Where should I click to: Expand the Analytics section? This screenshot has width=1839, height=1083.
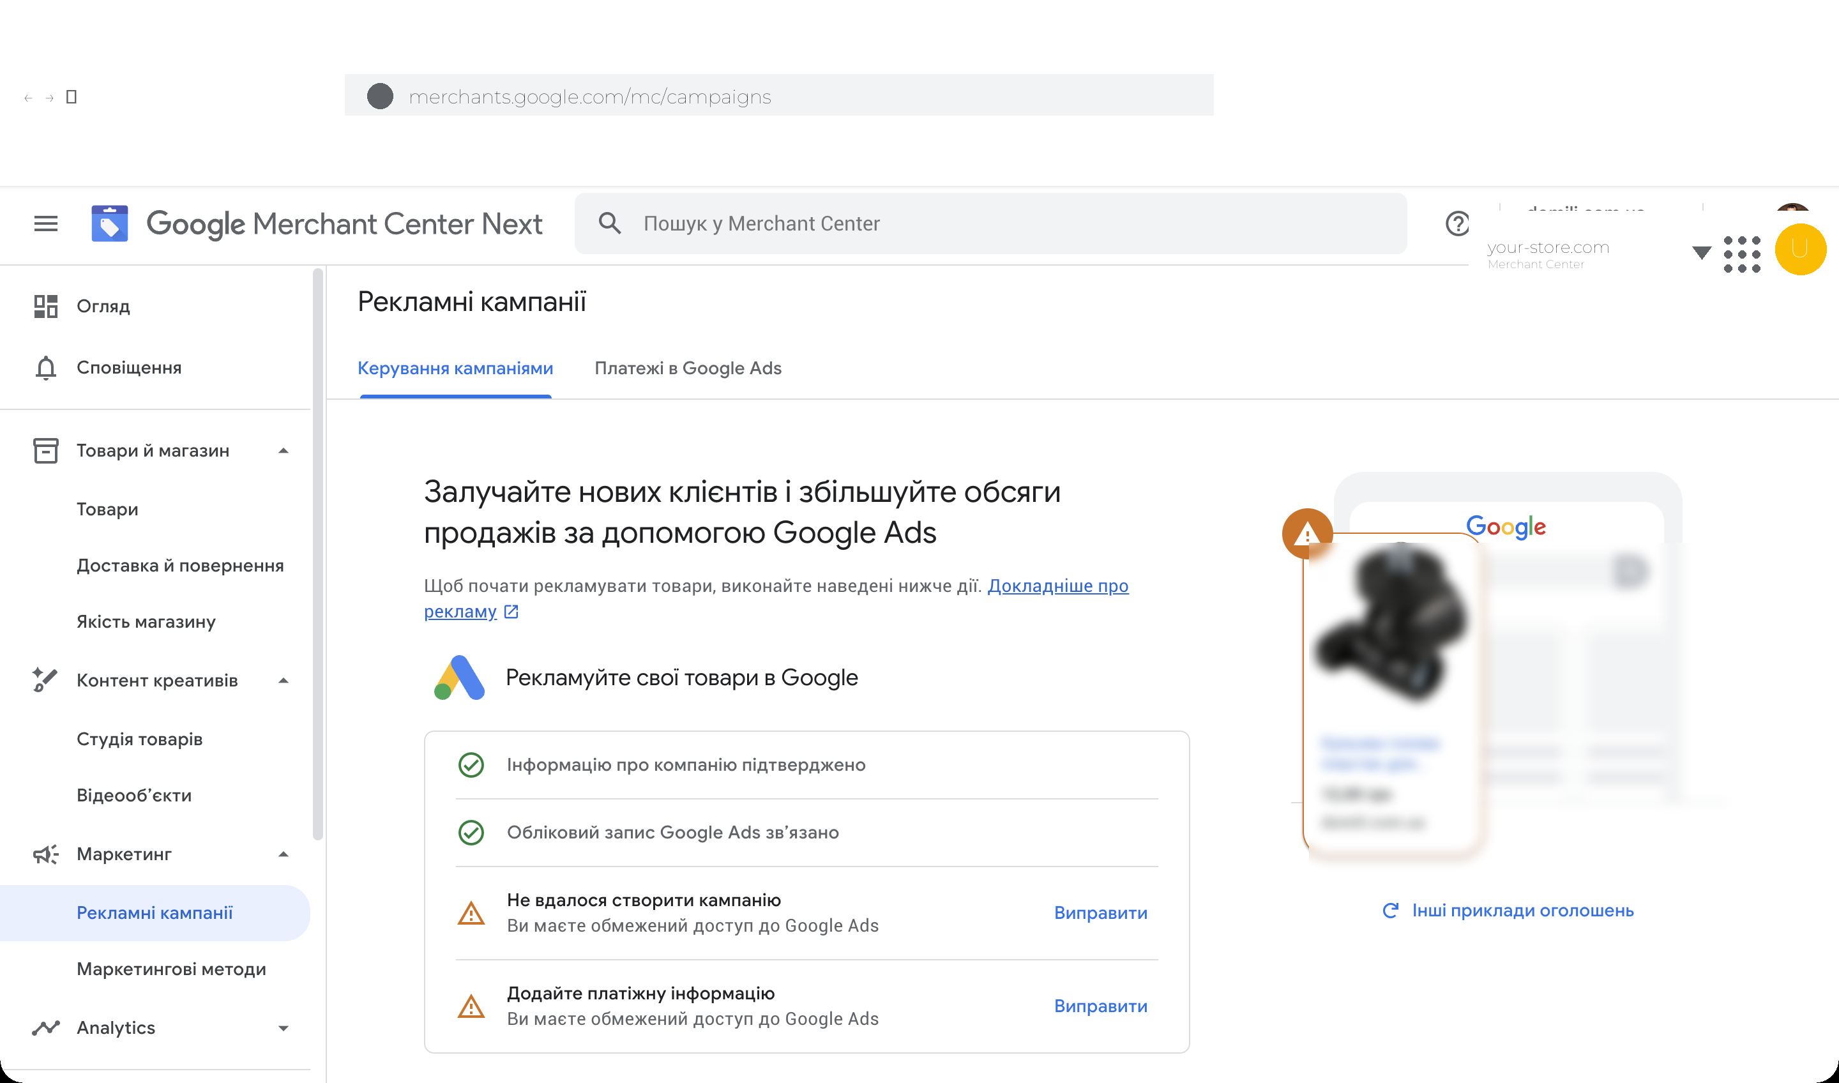tap(284, 1028)
